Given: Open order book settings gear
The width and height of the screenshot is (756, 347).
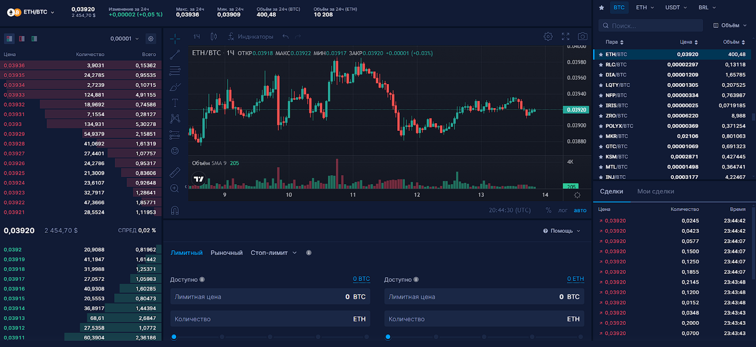Looking at the screenshot, I should tap(151, 39).
